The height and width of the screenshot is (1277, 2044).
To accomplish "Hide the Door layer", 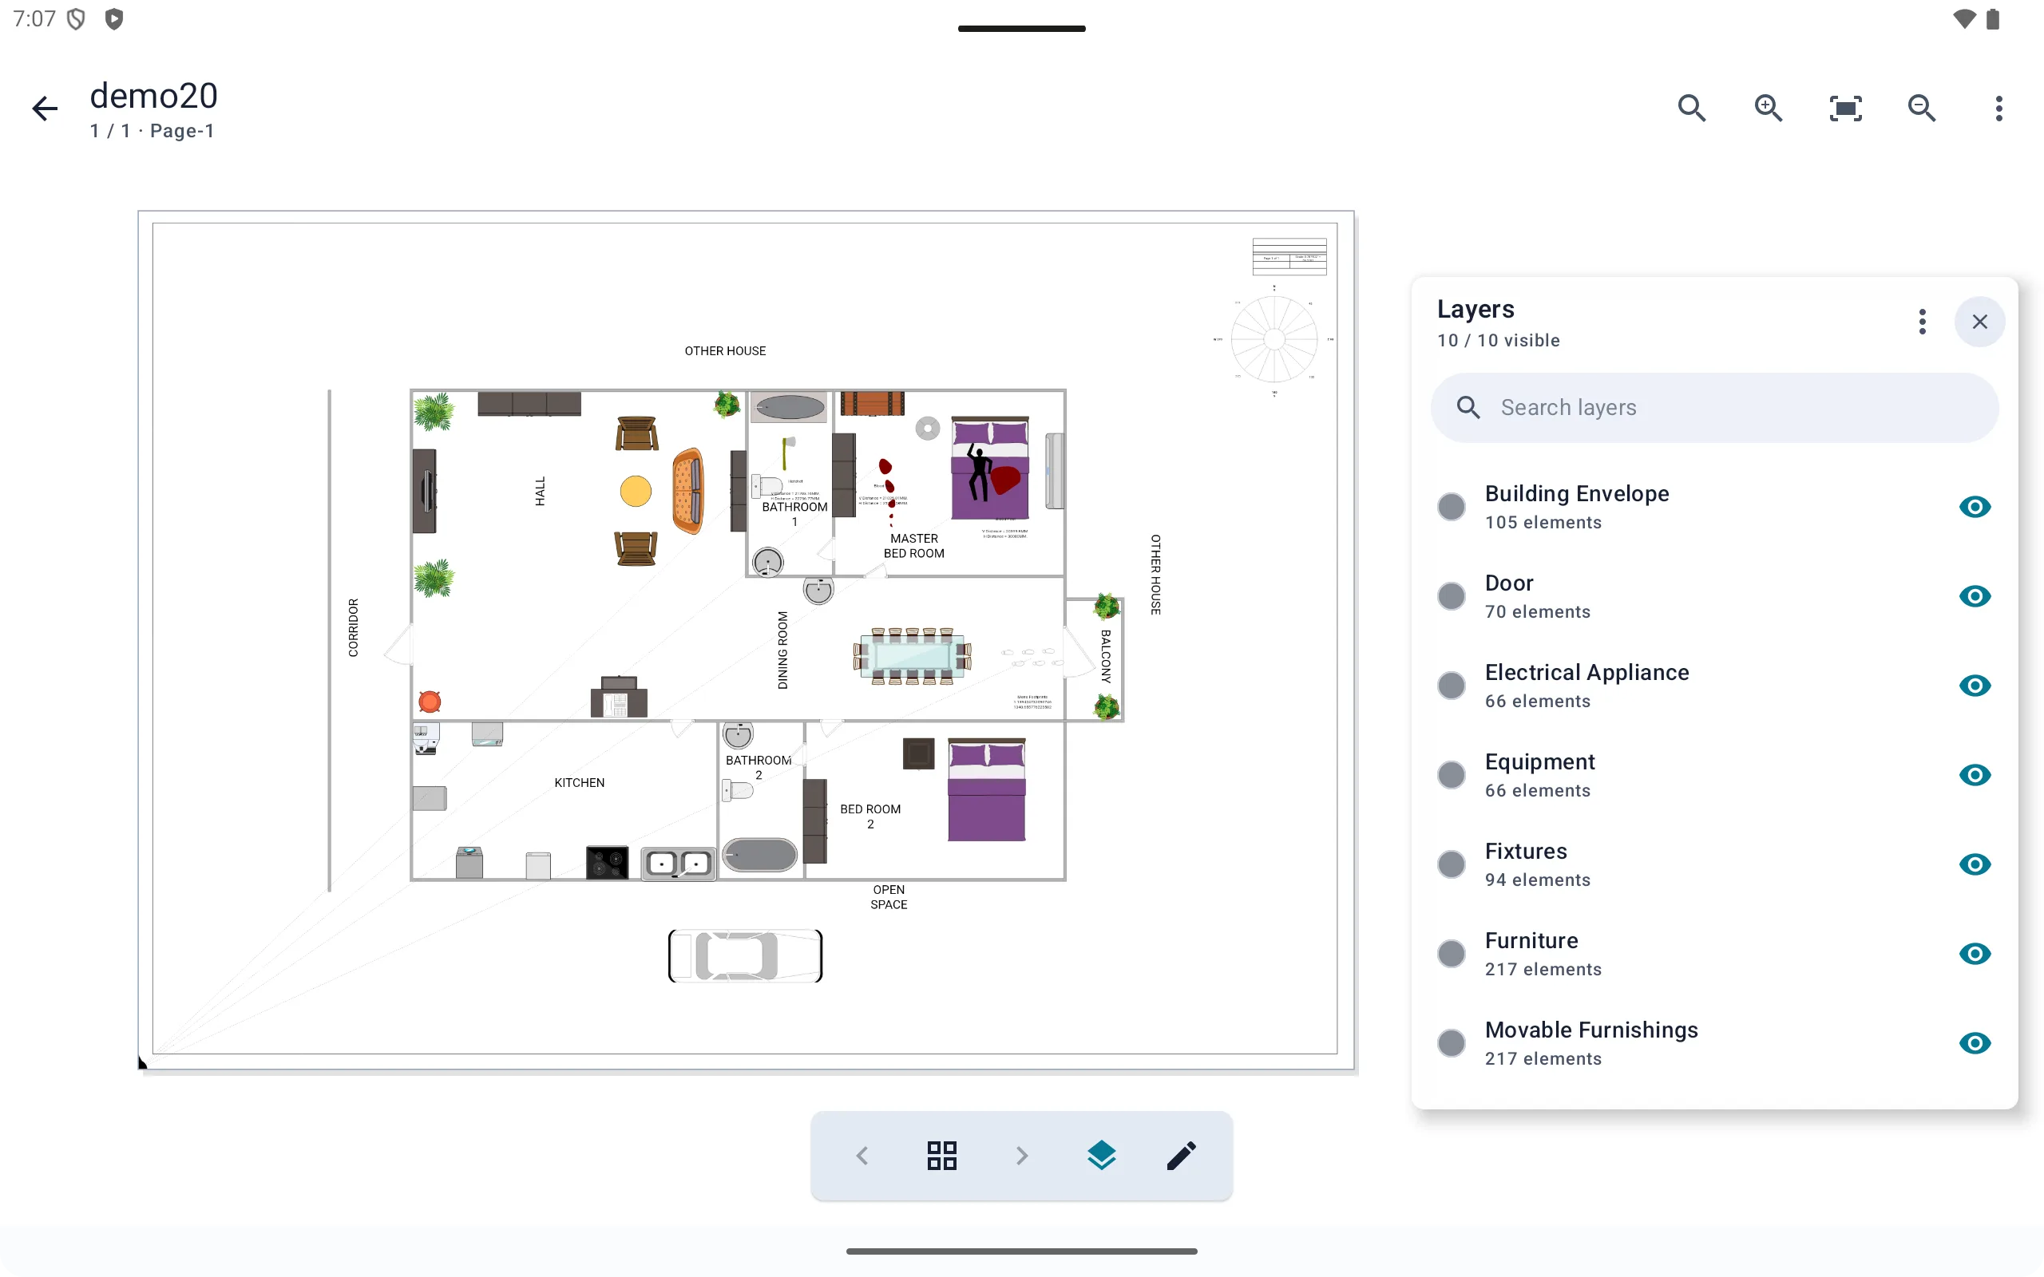I will pyautogui.click(x=1975, y=596).
